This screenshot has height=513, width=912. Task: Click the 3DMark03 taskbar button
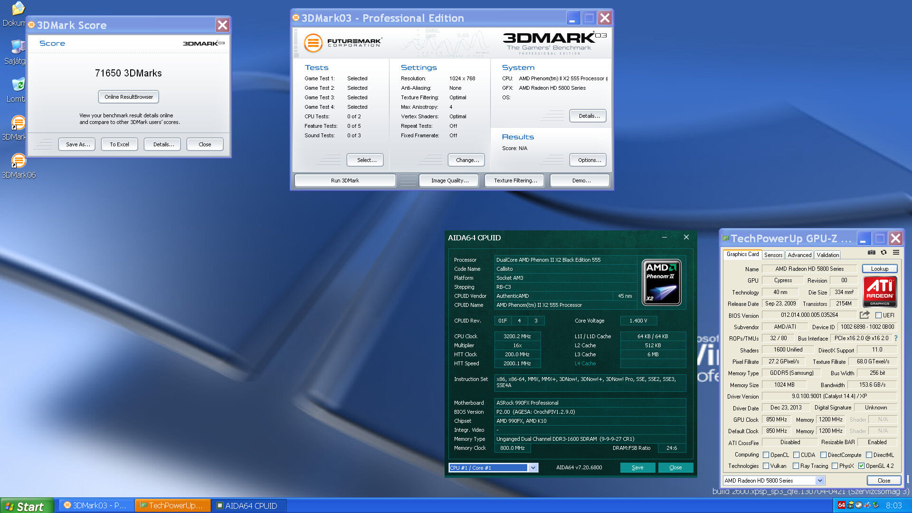click(96, 505)
